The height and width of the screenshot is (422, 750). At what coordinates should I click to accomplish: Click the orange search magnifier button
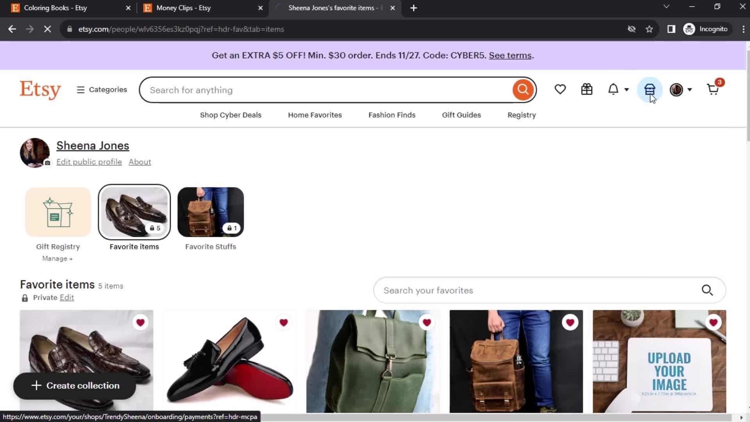click(x=523, y=90)
